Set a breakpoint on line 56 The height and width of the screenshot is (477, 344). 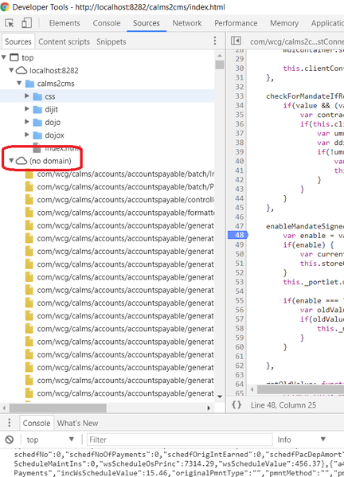(240, 310)
